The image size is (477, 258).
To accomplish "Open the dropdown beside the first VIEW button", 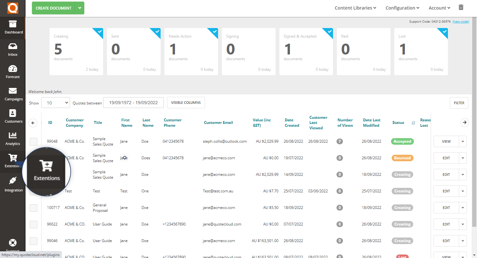I will click(462, 141).
